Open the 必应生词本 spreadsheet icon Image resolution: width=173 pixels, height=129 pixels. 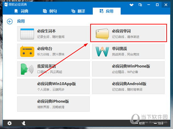27,34
